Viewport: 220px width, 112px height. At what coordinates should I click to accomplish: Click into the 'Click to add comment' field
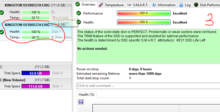coord(148,86)
